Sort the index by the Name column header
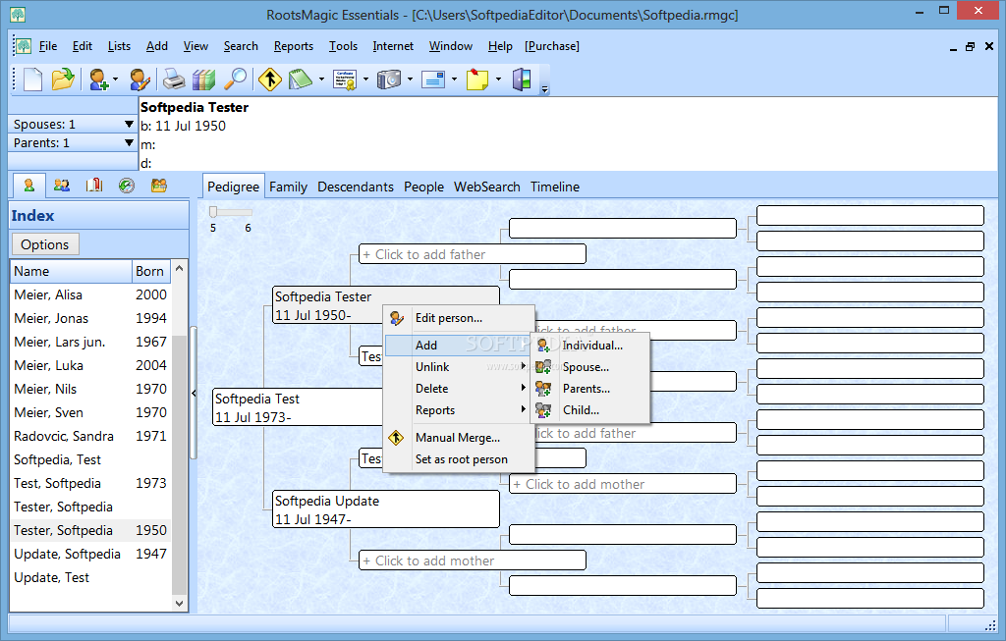 click(71, 271)
